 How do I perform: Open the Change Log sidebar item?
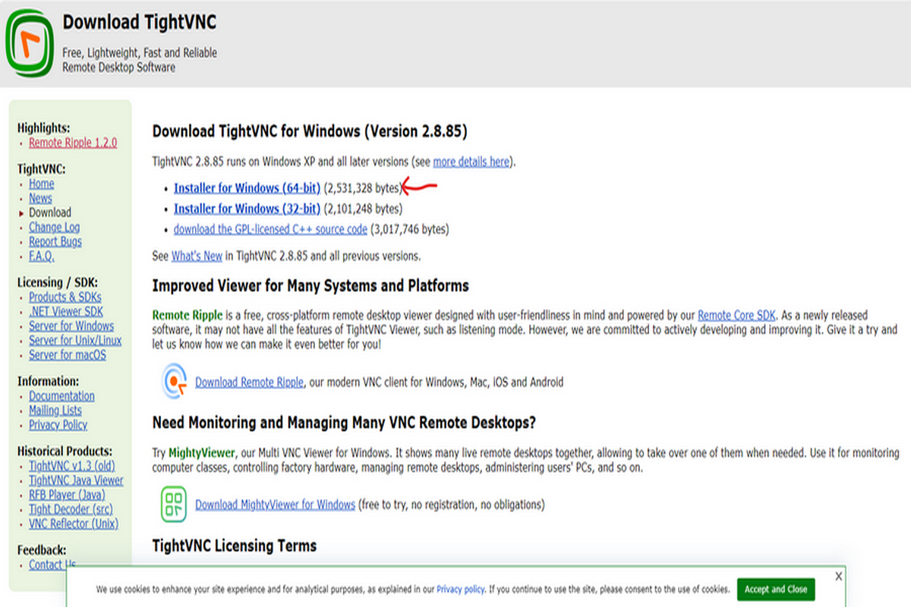54,227
